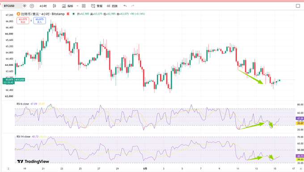Click date 27 on the time axis

pyautogui.click(x=99, y=169)
